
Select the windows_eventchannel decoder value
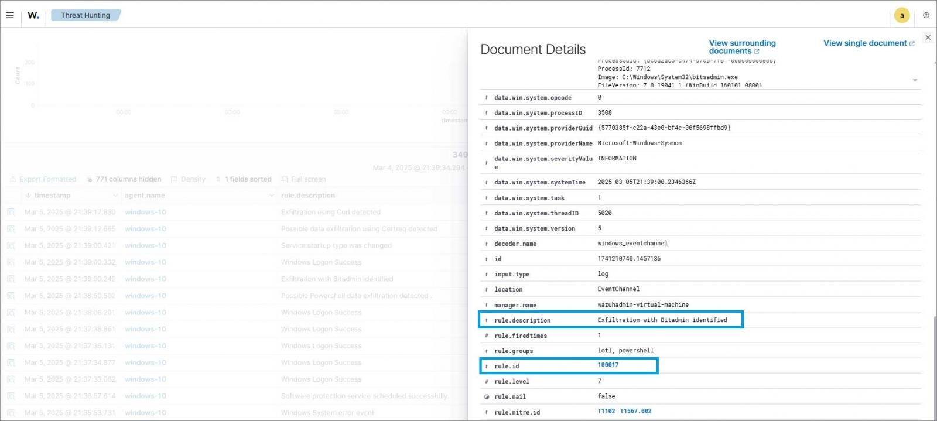[632, 243]
